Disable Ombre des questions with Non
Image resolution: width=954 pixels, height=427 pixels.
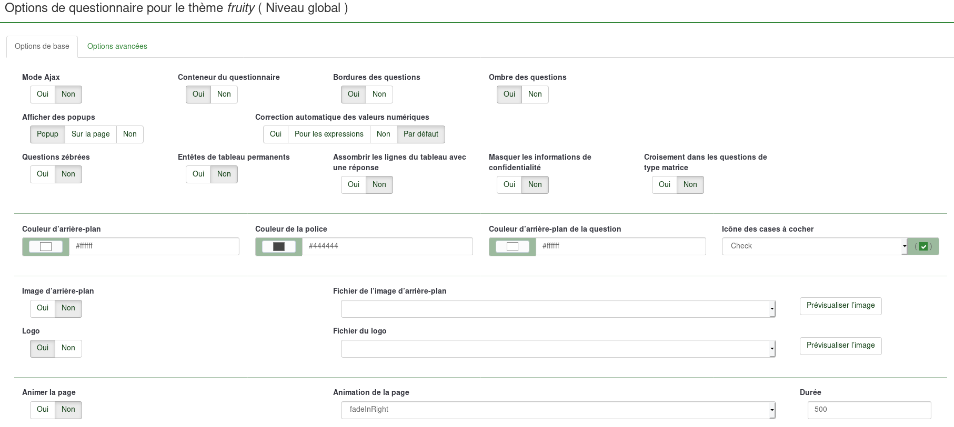coord(535,95)
